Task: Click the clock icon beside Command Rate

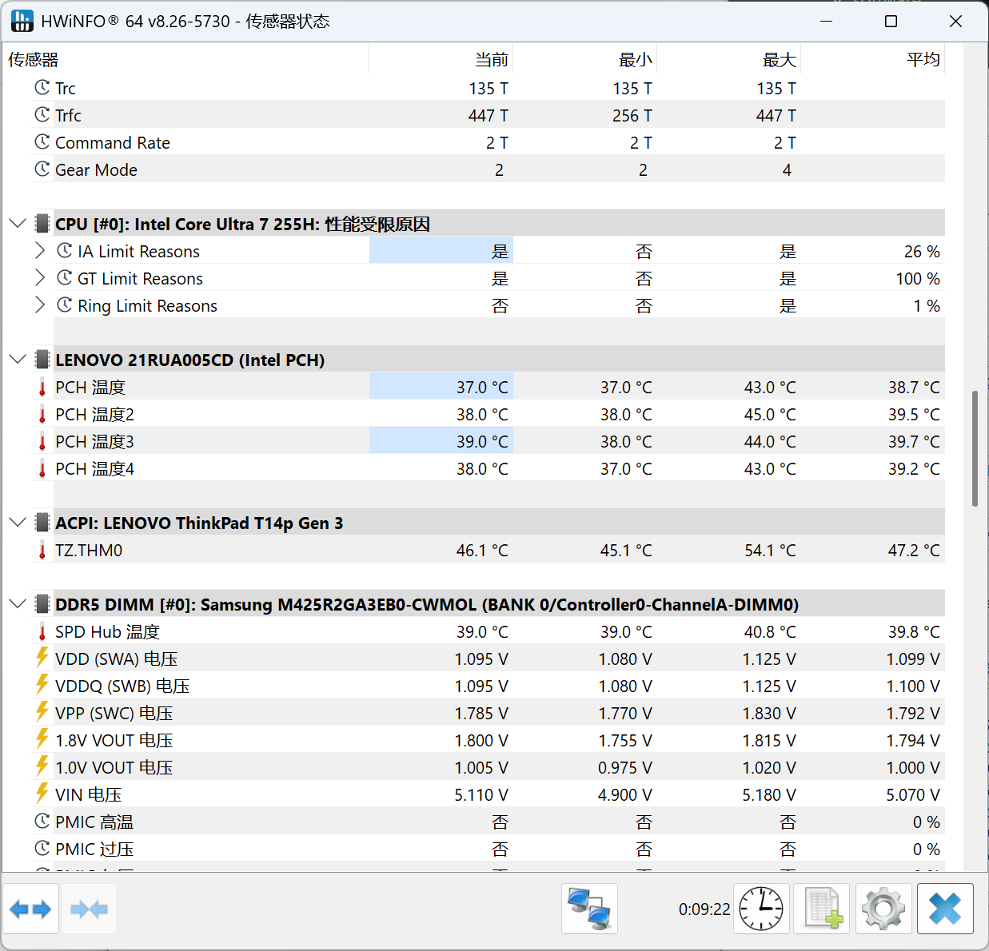Action: pyautogui.click(x=42, y=141)
